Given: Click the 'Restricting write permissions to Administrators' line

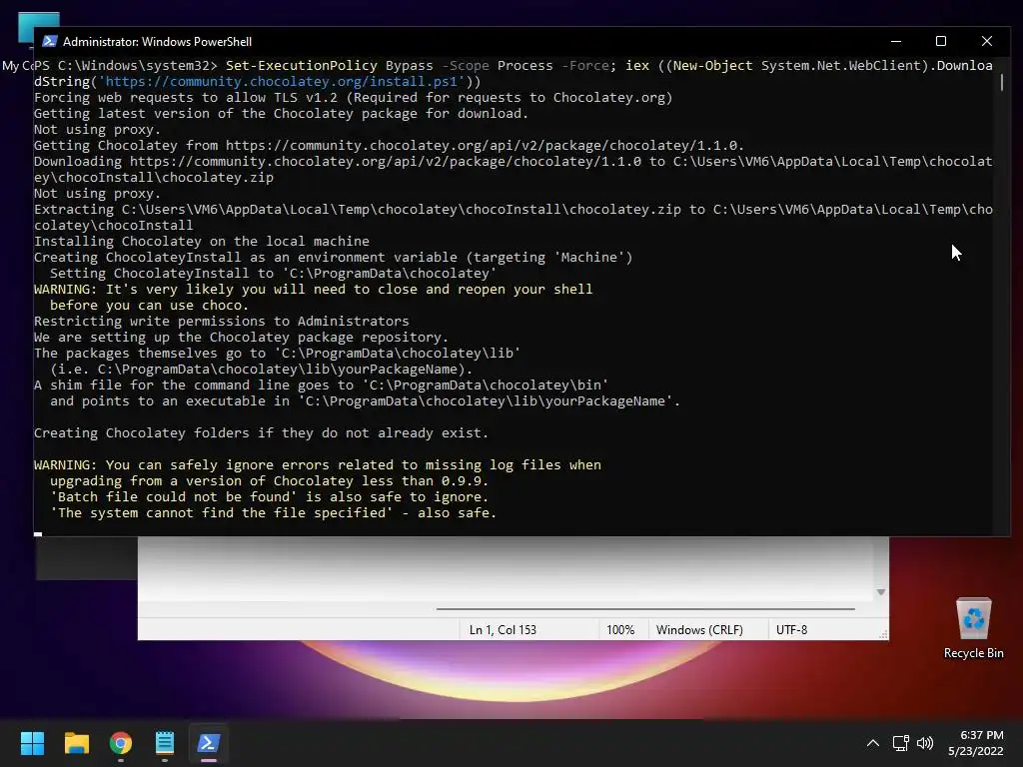Looking at the screenshot, I should [221, 321].
